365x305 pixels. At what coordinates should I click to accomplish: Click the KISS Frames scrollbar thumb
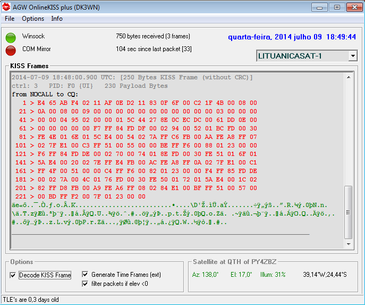pyautogui.click(x=349, y=213)
